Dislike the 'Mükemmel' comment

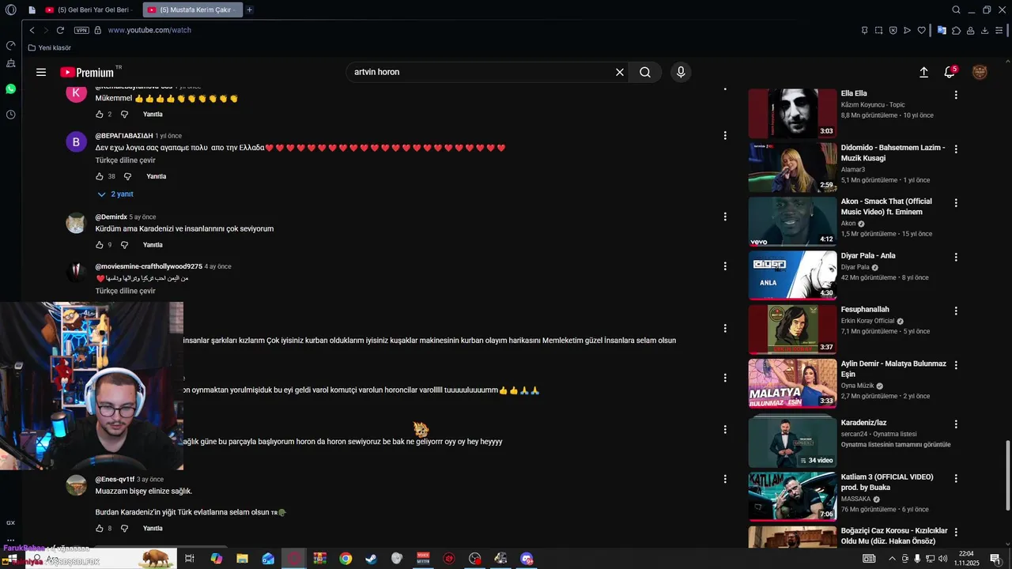tap(124, 114)
